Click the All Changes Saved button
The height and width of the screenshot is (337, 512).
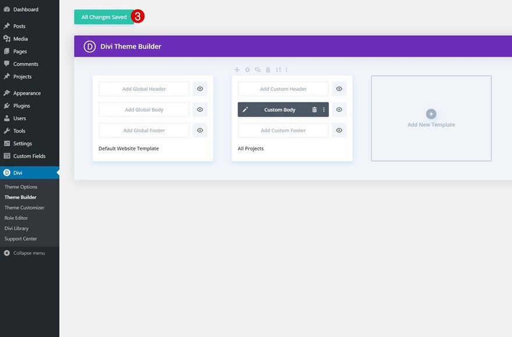tap(104, 17)
